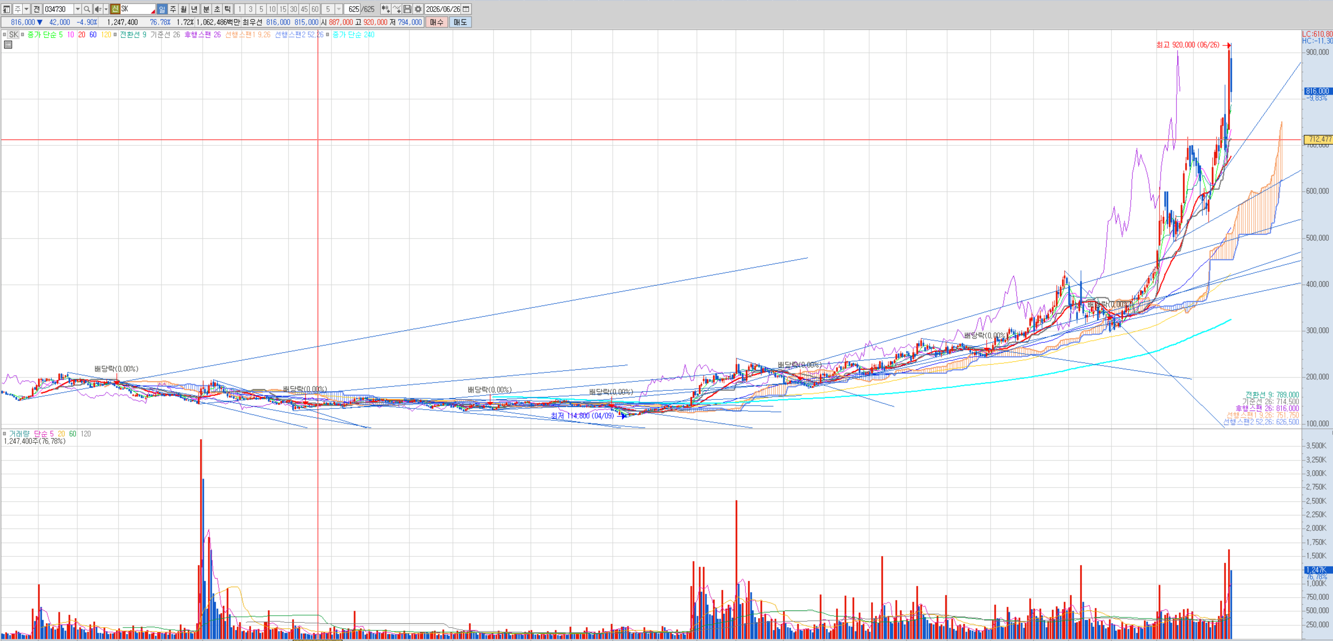Screen dimensions: 1333x641
Task: Click the stock code input field 034730
Action: click(x=58, y=9)
